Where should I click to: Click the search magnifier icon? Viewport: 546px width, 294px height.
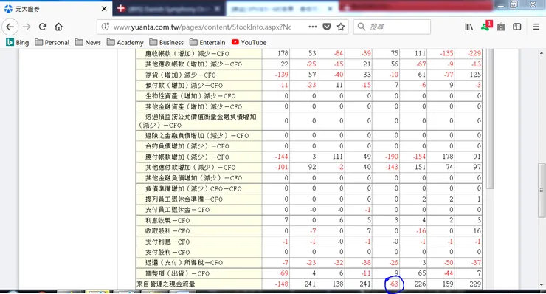point(362,27)
